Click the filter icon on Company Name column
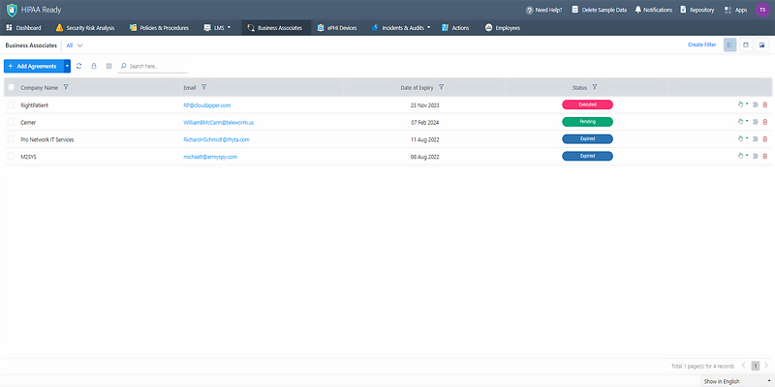 click(66, 87)
